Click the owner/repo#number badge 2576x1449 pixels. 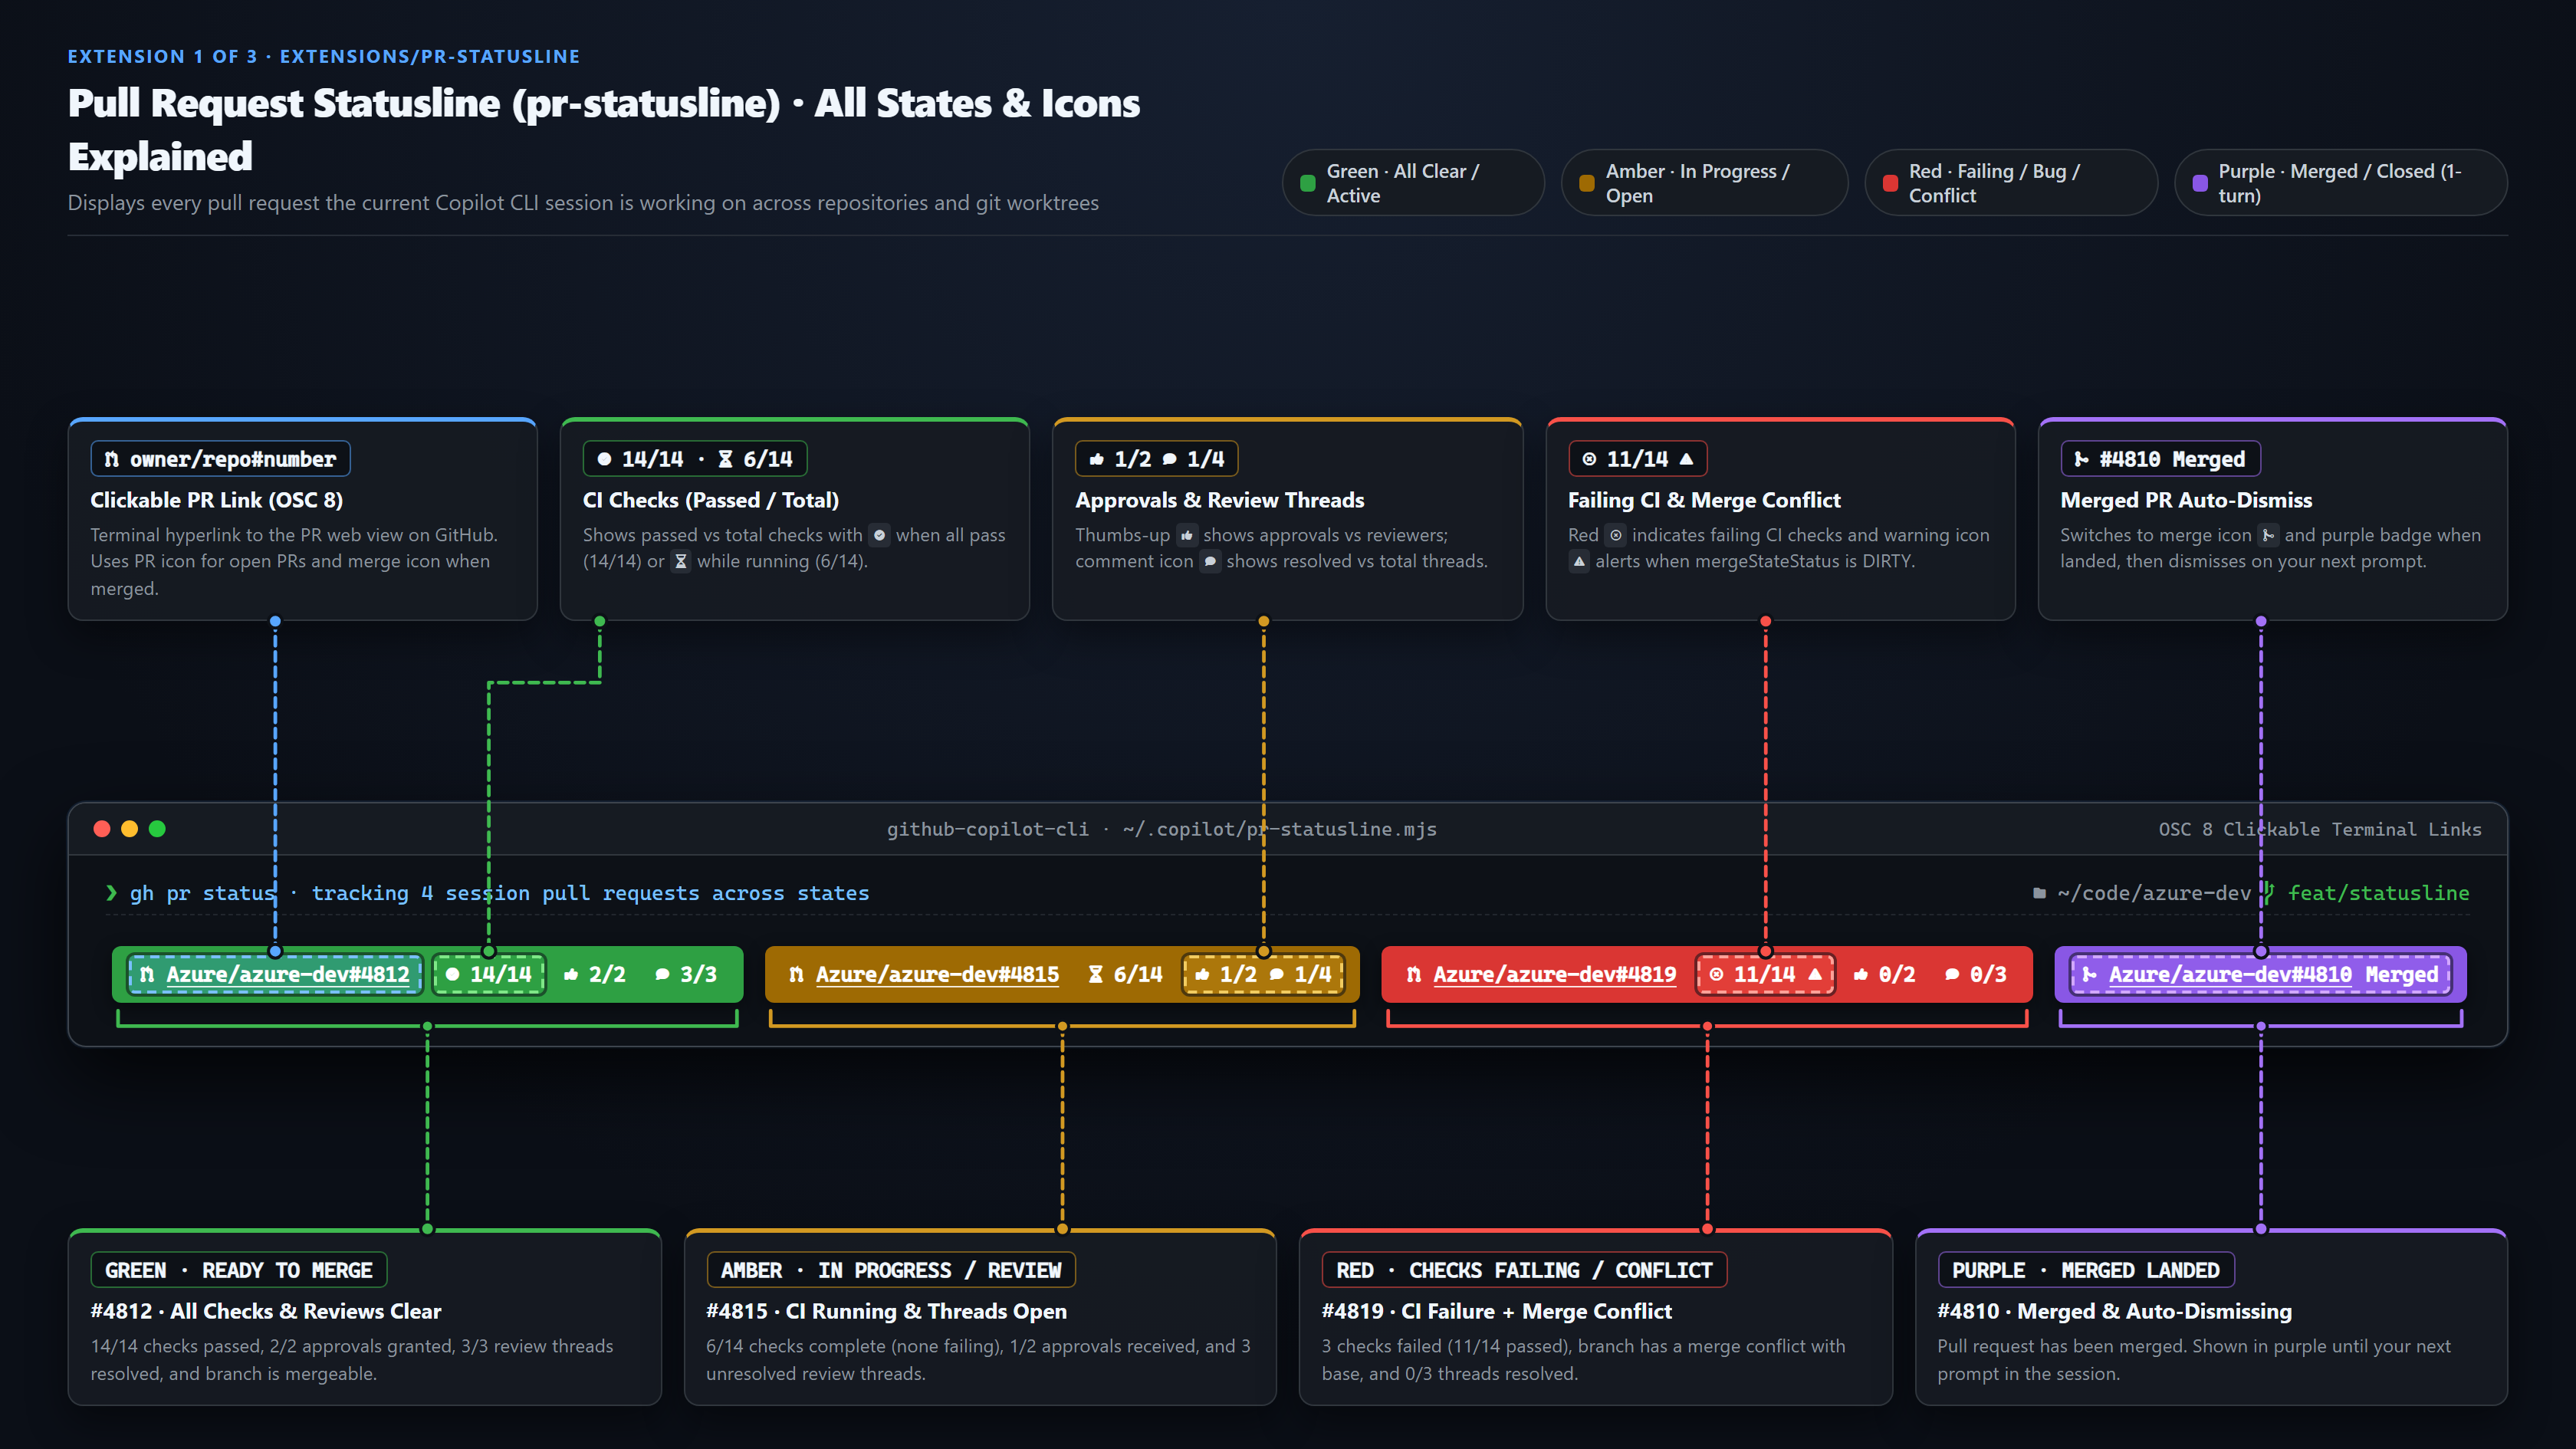coord(220,459)
